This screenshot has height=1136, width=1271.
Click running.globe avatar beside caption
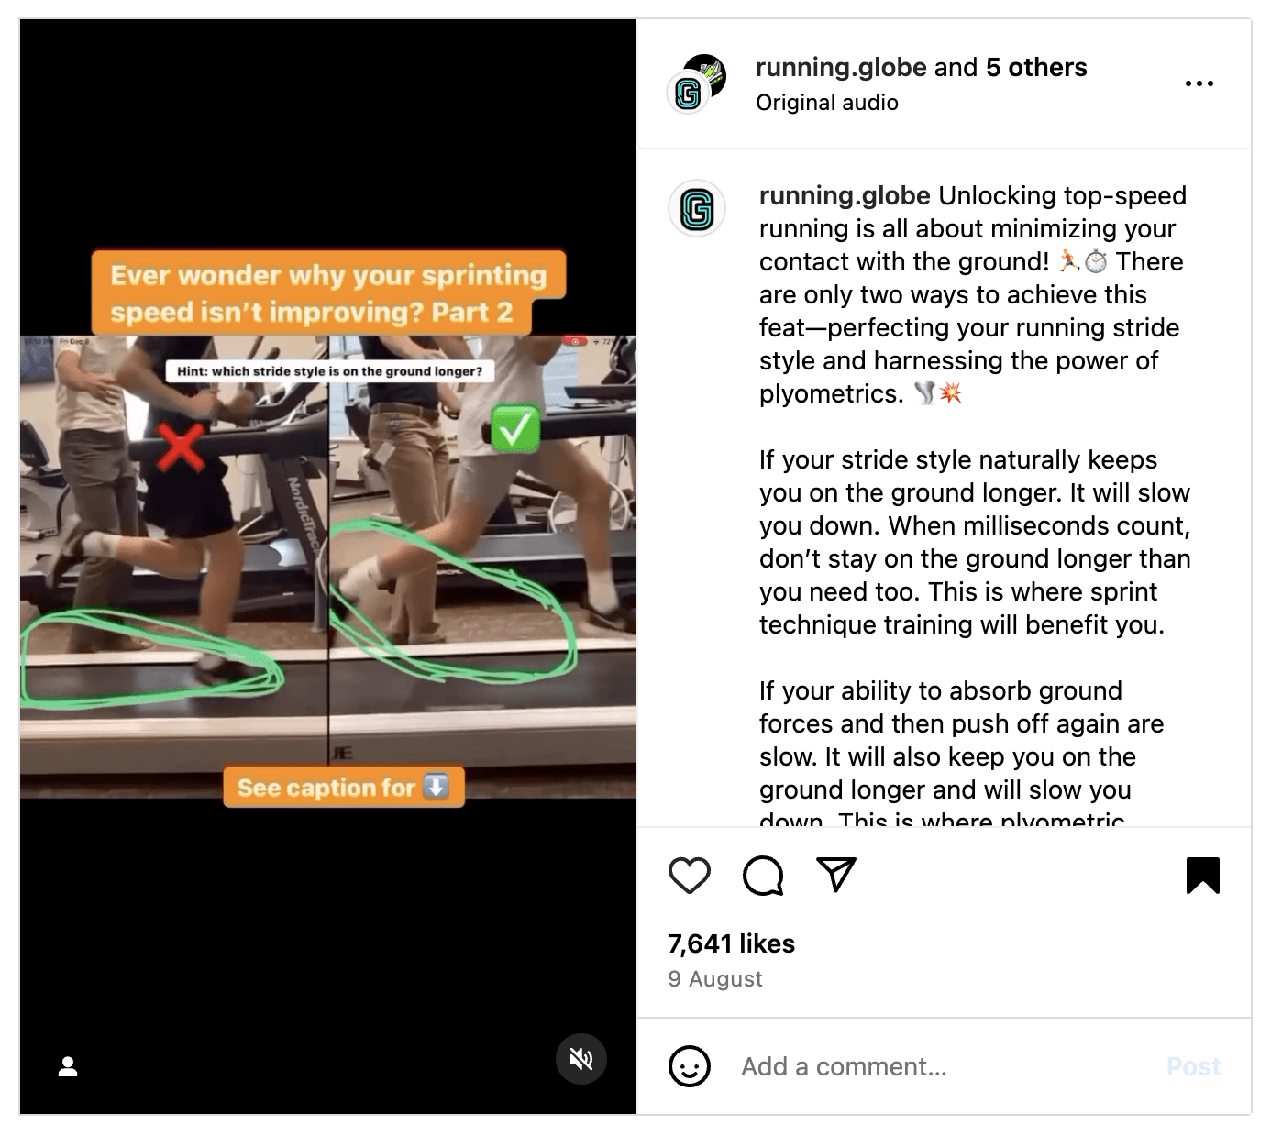coord(697,209)
